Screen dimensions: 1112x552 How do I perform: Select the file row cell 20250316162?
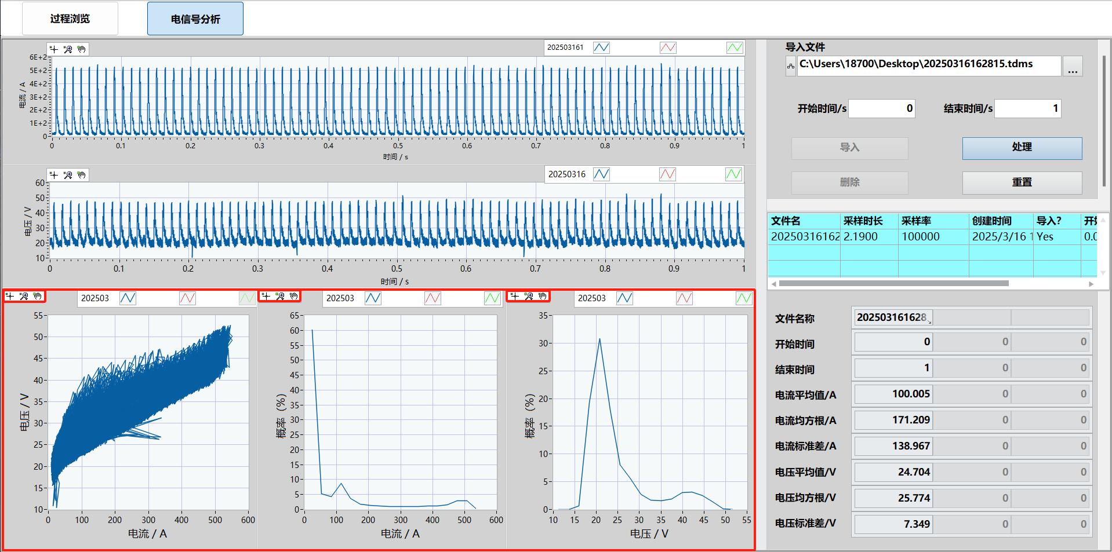click(x=804, y=237)
